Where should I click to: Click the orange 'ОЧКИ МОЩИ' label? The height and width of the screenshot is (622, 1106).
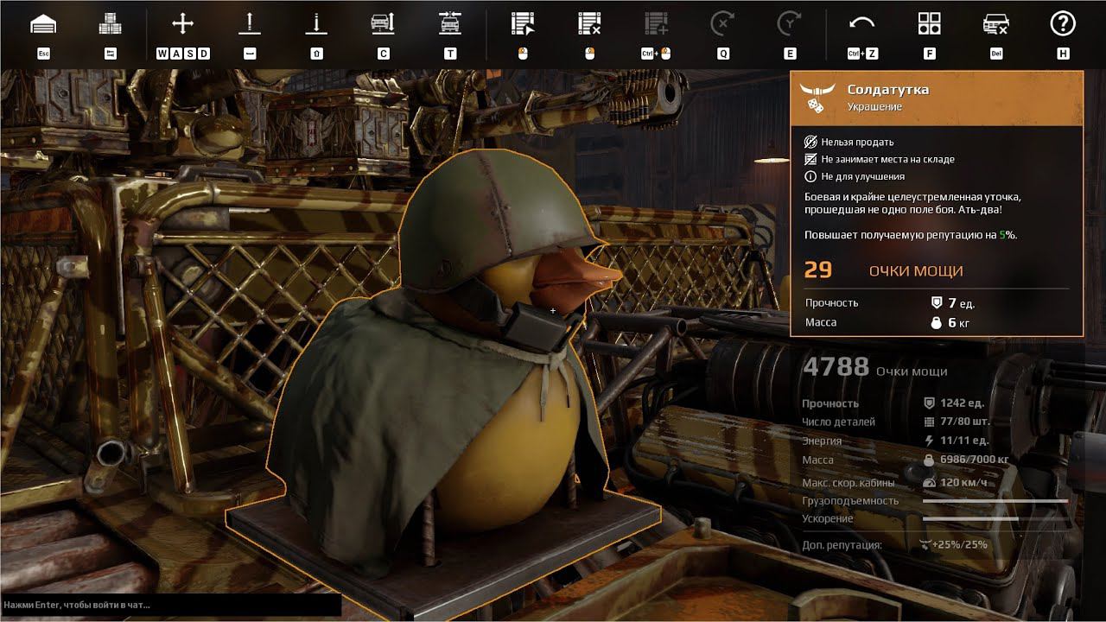click(x=916, y=271)
